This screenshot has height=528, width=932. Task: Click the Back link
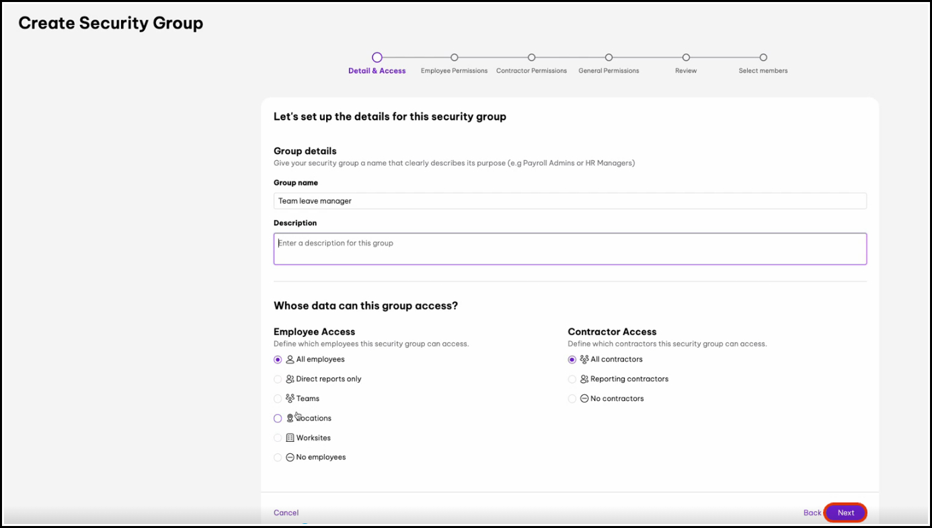[812, 513]
